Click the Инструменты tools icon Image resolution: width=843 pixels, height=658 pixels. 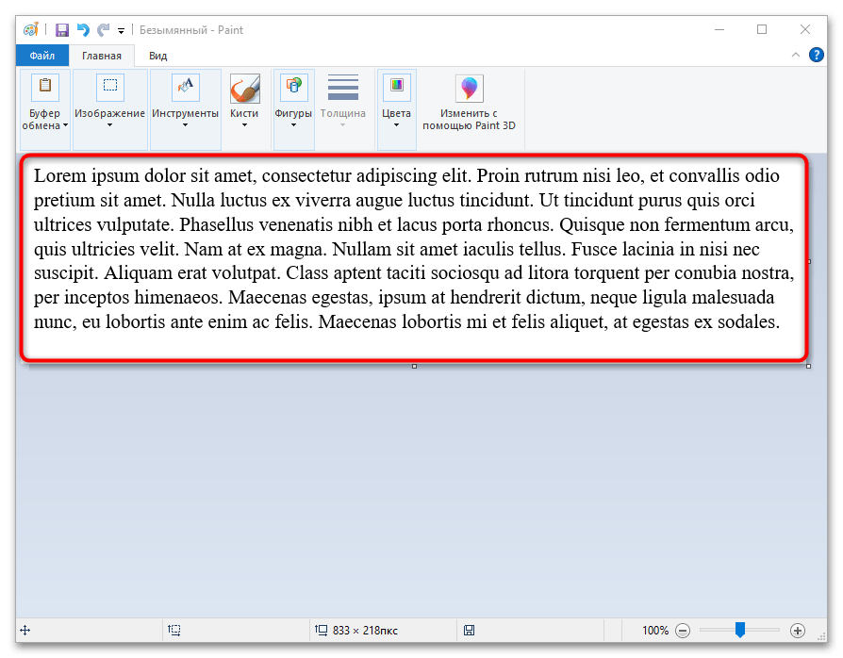(186, 88)
